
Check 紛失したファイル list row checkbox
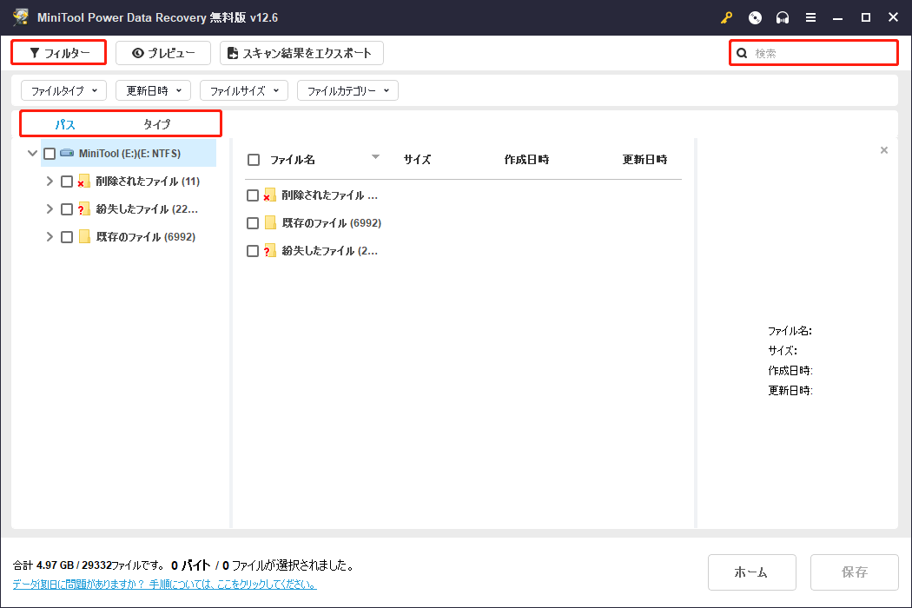[x=253, y=251]
